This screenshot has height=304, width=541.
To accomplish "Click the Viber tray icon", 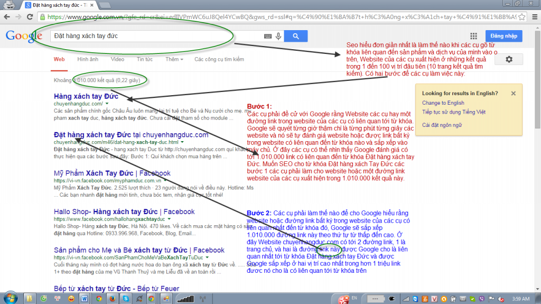I will coord(482,299).
